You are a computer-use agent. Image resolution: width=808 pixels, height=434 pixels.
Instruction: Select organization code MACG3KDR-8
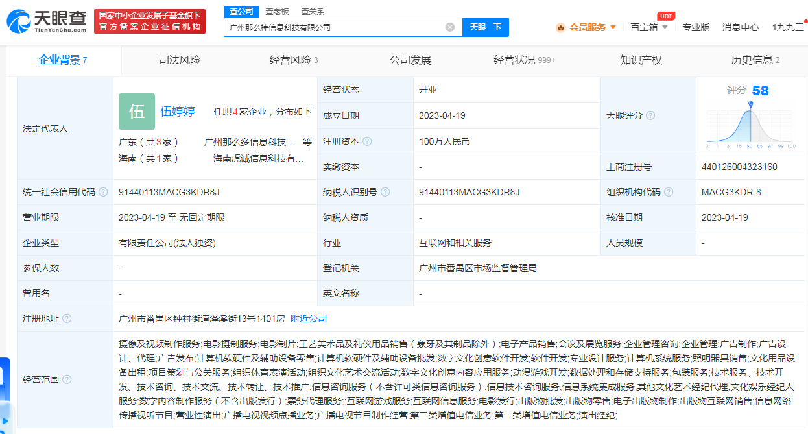pos(731,192)
